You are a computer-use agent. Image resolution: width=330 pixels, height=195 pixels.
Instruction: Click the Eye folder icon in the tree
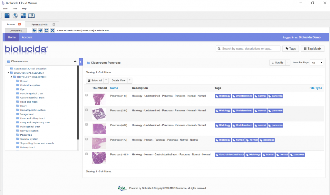tap(18, 89)
